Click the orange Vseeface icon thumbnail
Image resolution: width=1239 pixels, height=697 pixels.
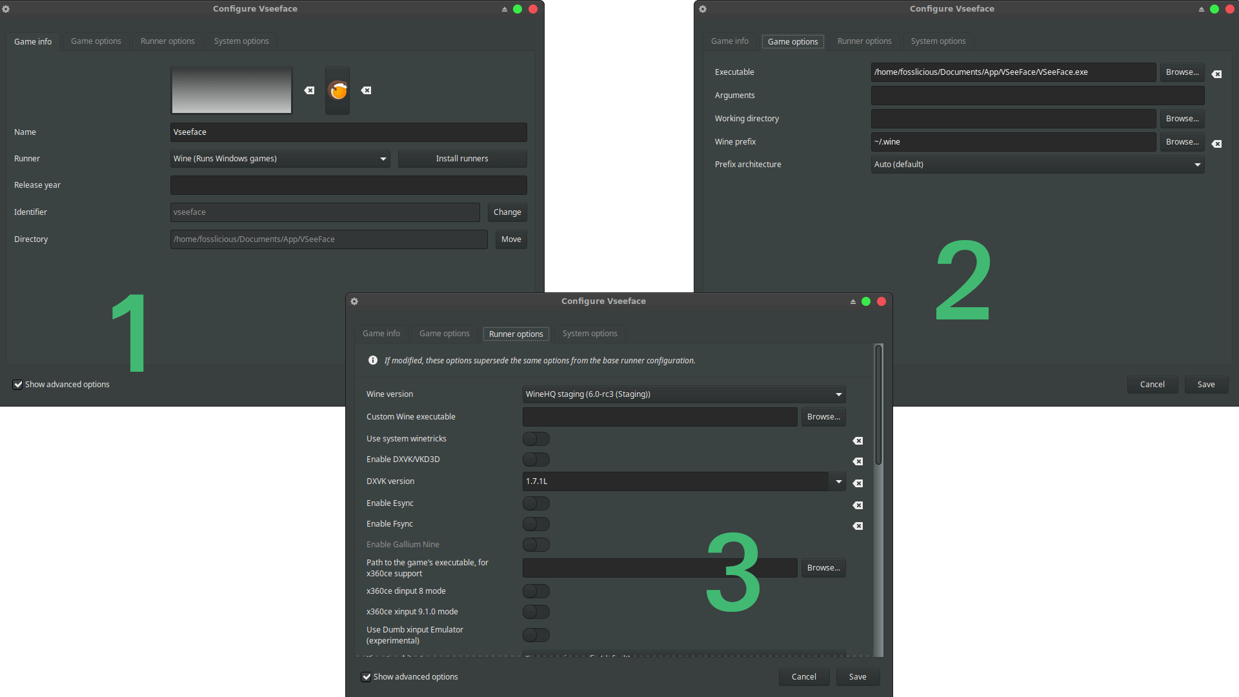click(x=337, y=91)
